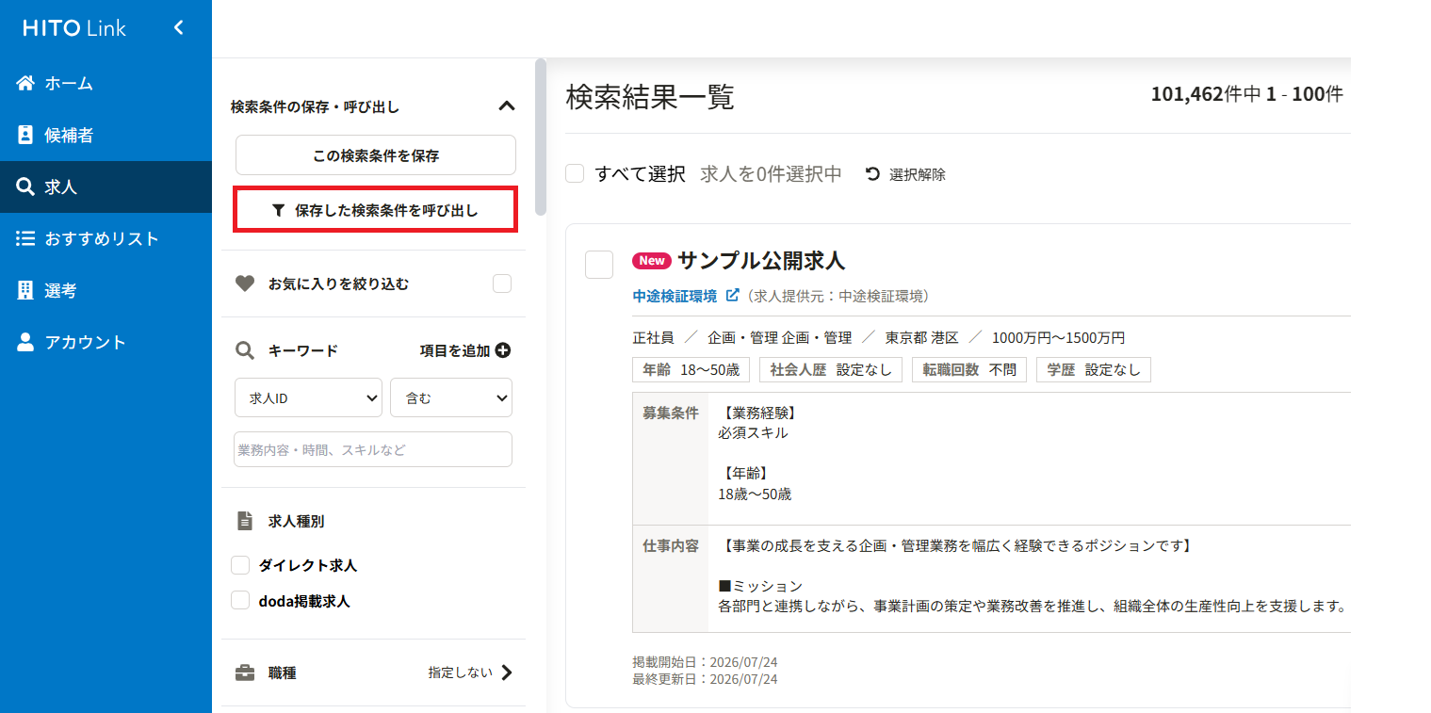
Task: Expand the 職種 selection chevron
Action: [507, 672]
